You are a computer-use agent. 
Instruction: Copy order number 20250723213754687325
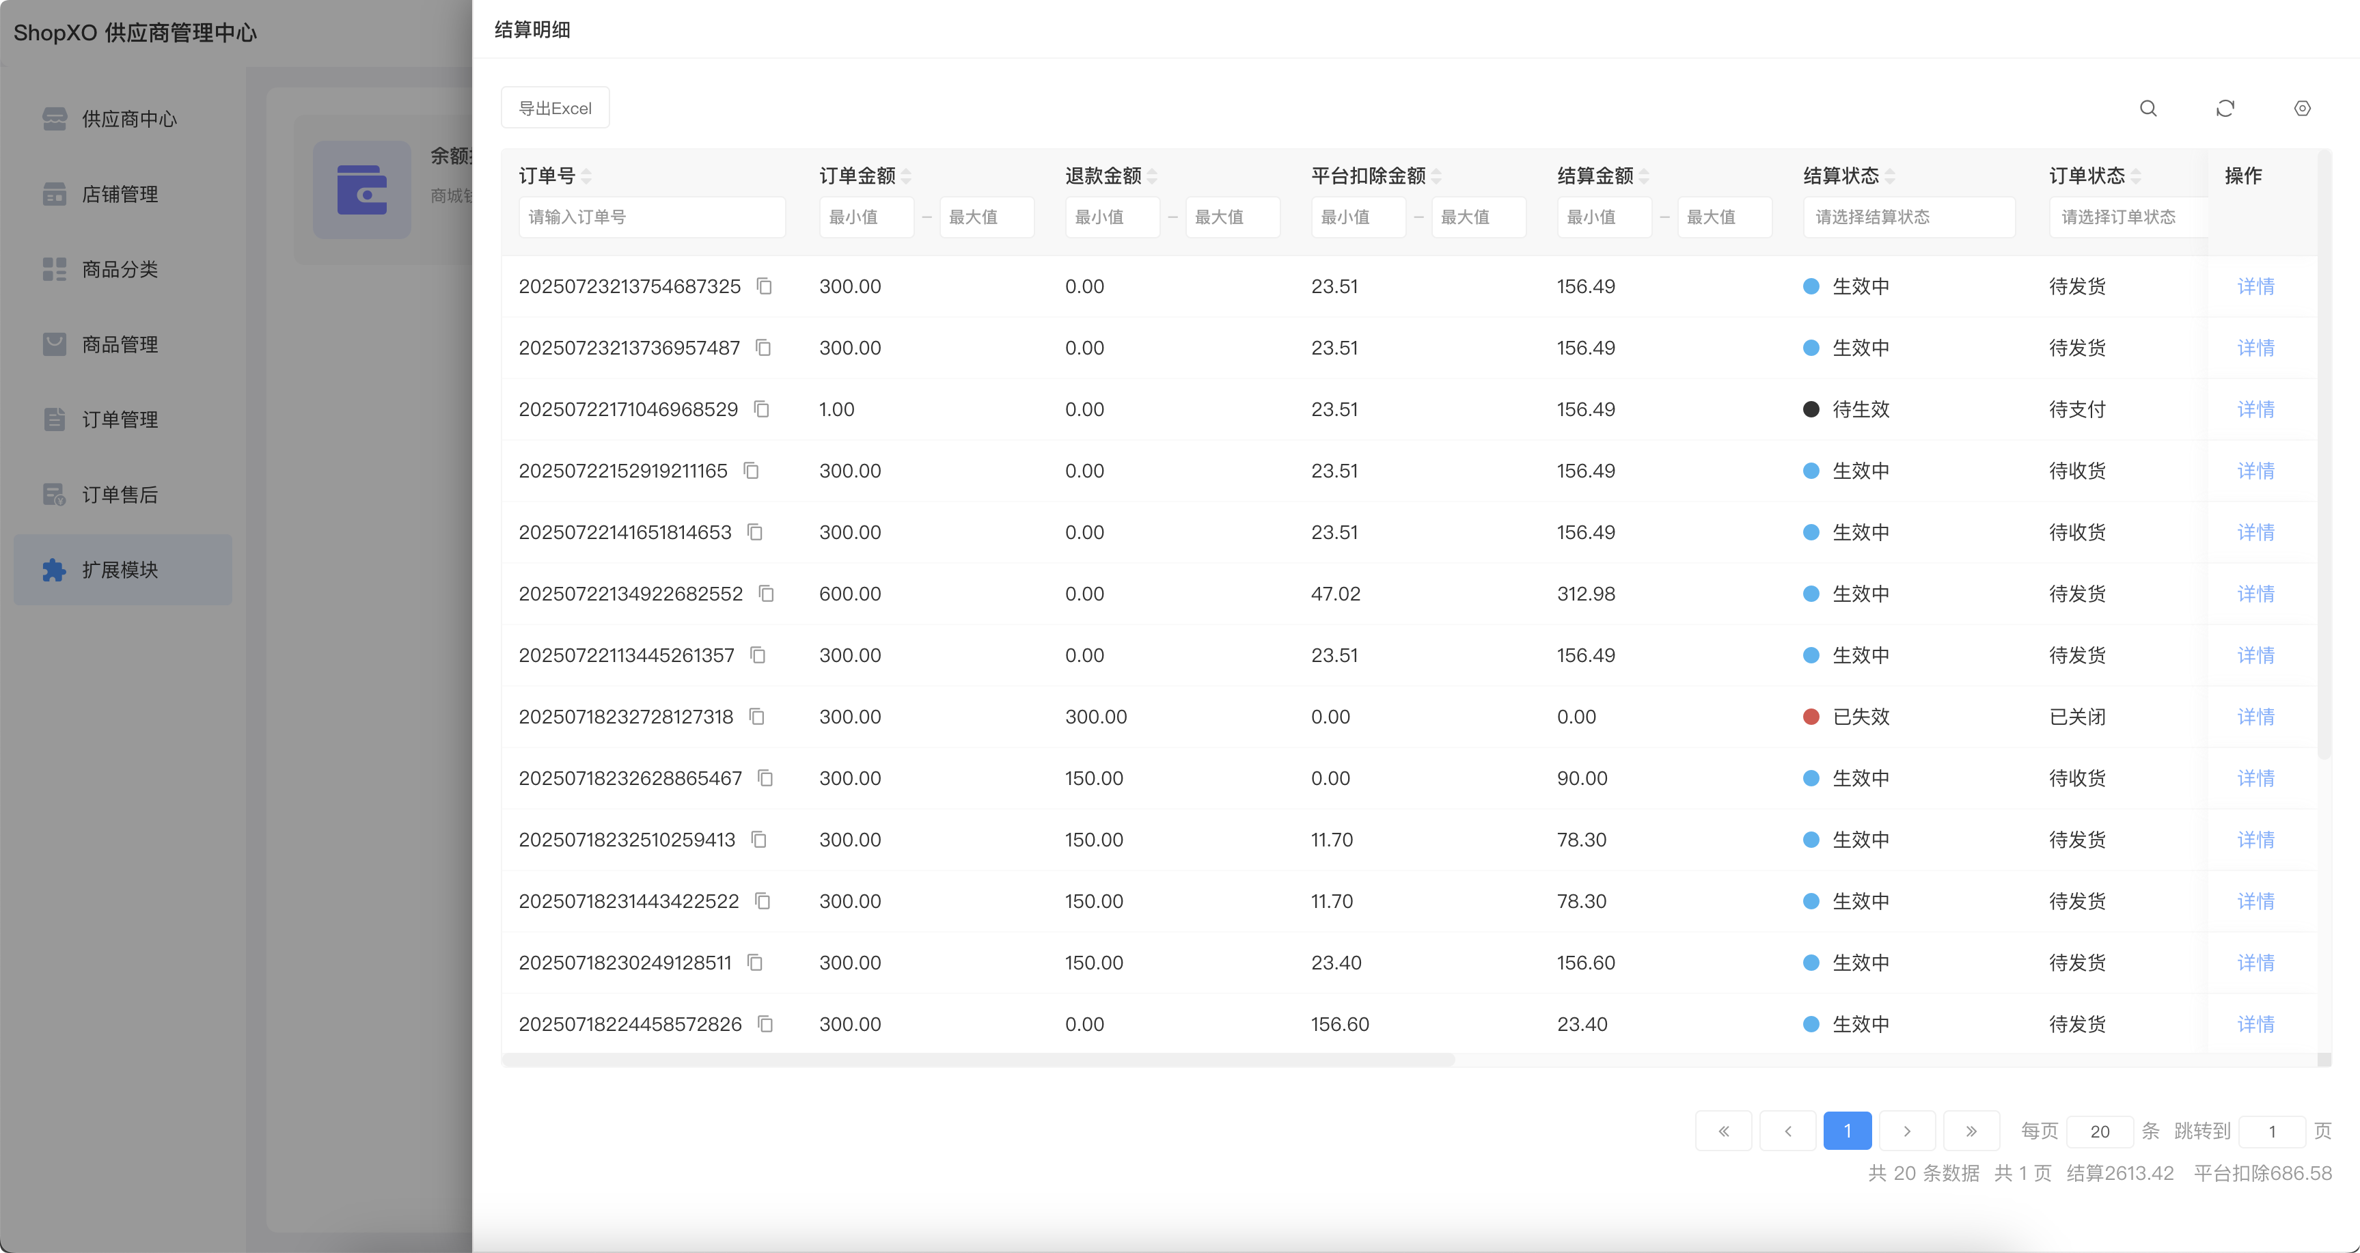tap(764, 286)
